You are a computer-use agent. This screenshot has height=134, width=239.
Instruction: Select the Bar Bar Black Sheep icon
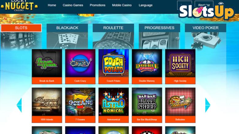pyautogui.click(x=147, y=102)
